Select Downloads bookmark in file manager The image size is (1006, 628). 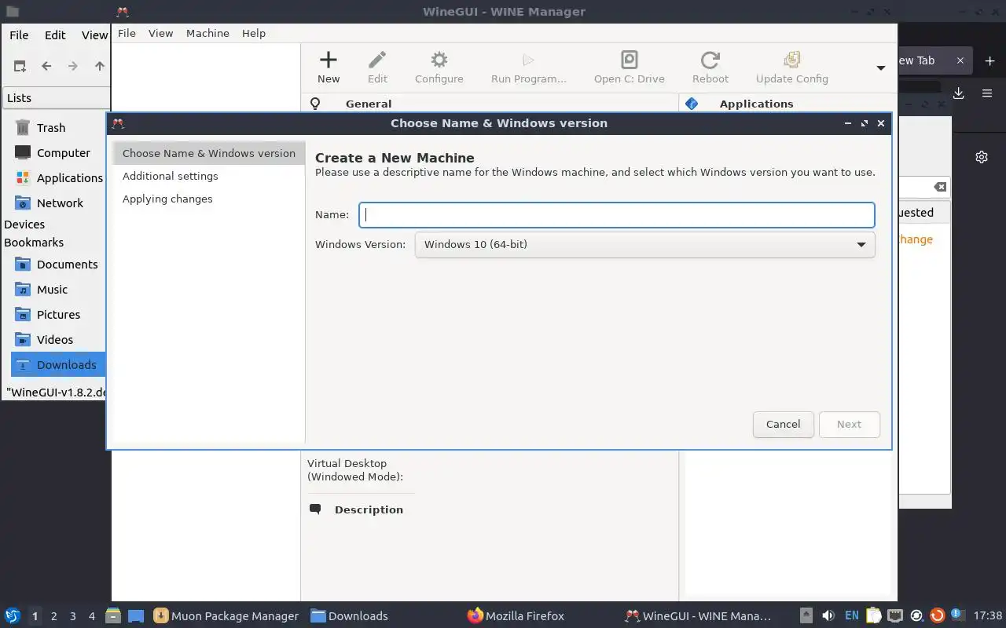58,365
